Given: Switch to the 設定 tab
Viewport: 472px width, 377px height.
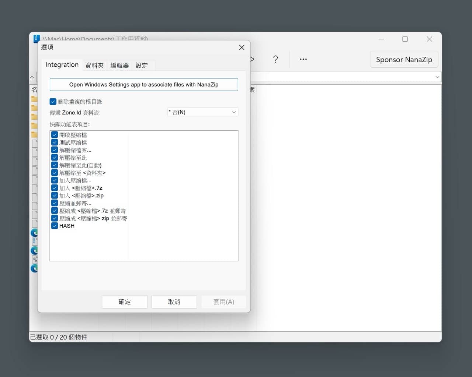Looking at the screenshot, I should [142, 66].
